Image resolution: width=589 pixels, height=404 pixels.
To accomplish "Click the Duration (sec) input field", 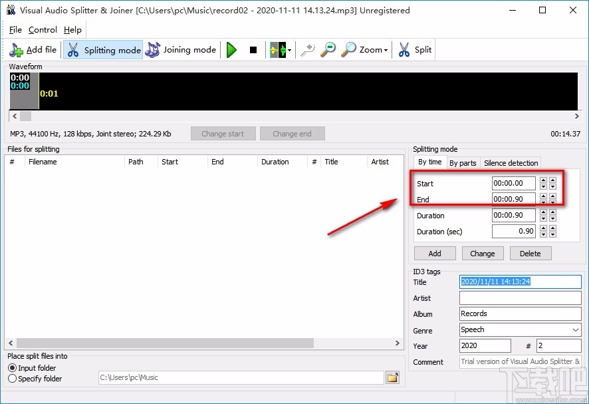I will (513, 231).
